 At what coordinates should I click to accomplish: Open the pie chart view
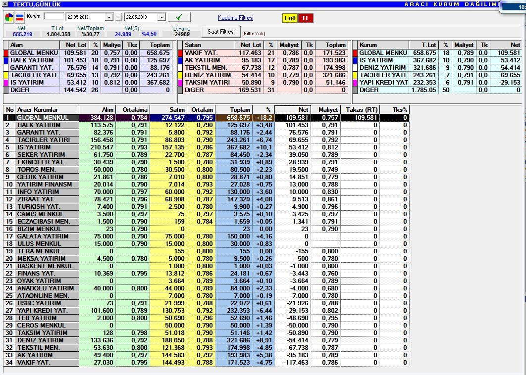(9, 17)
